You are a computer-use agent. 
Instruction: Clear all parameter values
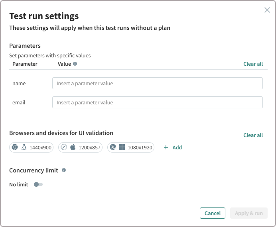point(253,64)
